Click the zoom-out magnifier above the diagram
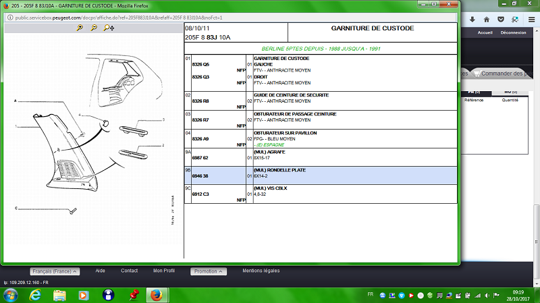The height and width of the screenshot is (303, 540). [x=94, y=28]
